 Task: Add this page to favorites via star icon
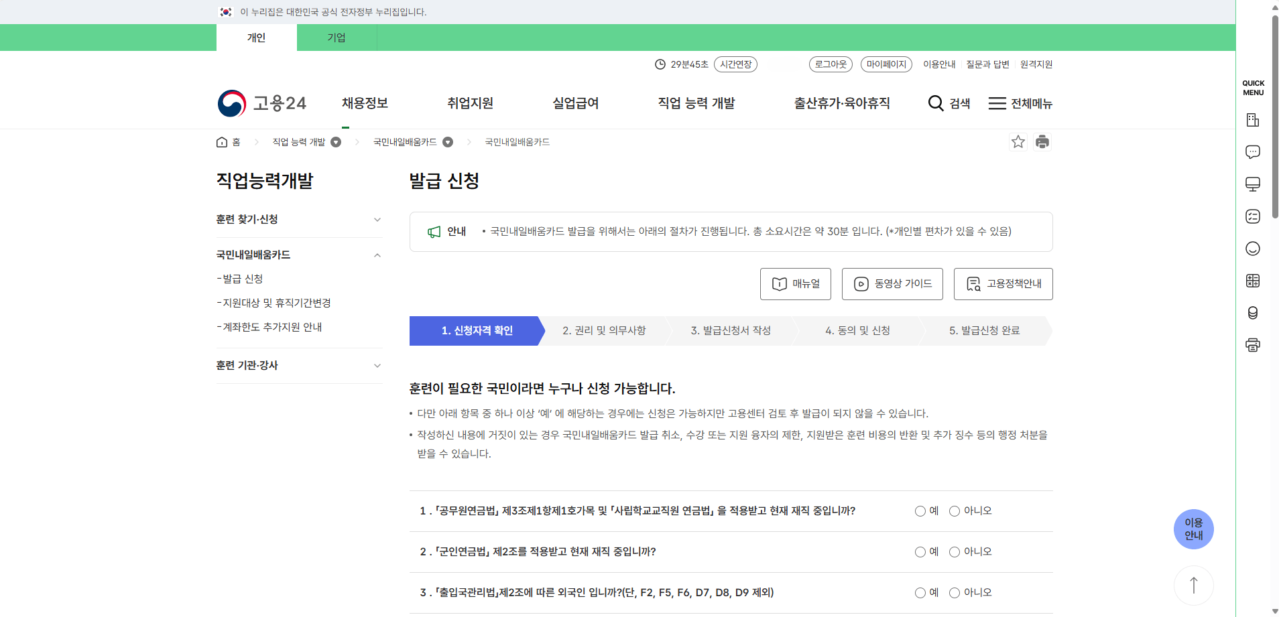click(x=1018, y=141)
